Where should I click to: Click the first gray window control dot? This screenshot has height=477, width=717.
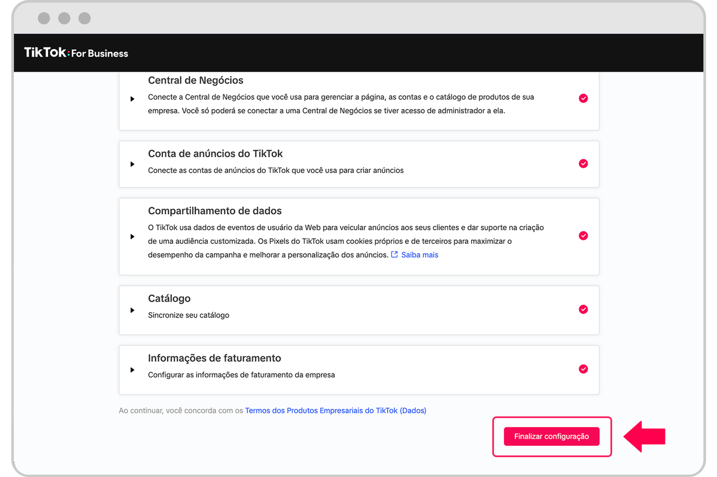coord(44,18)
